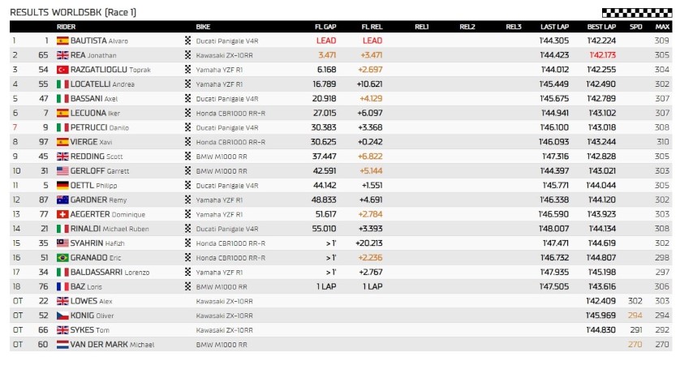The height and width of the screenshot is (374, 693).
Task: Open rider name LOCATELLI Andrea
Action: pos(102,84)
